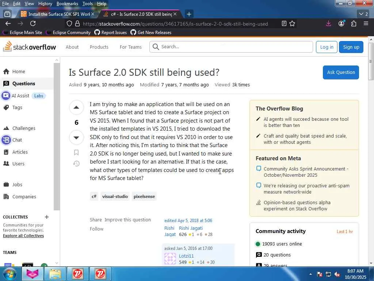Add a collective with the plus icon
374x281 pixels.
coord(47,217)
